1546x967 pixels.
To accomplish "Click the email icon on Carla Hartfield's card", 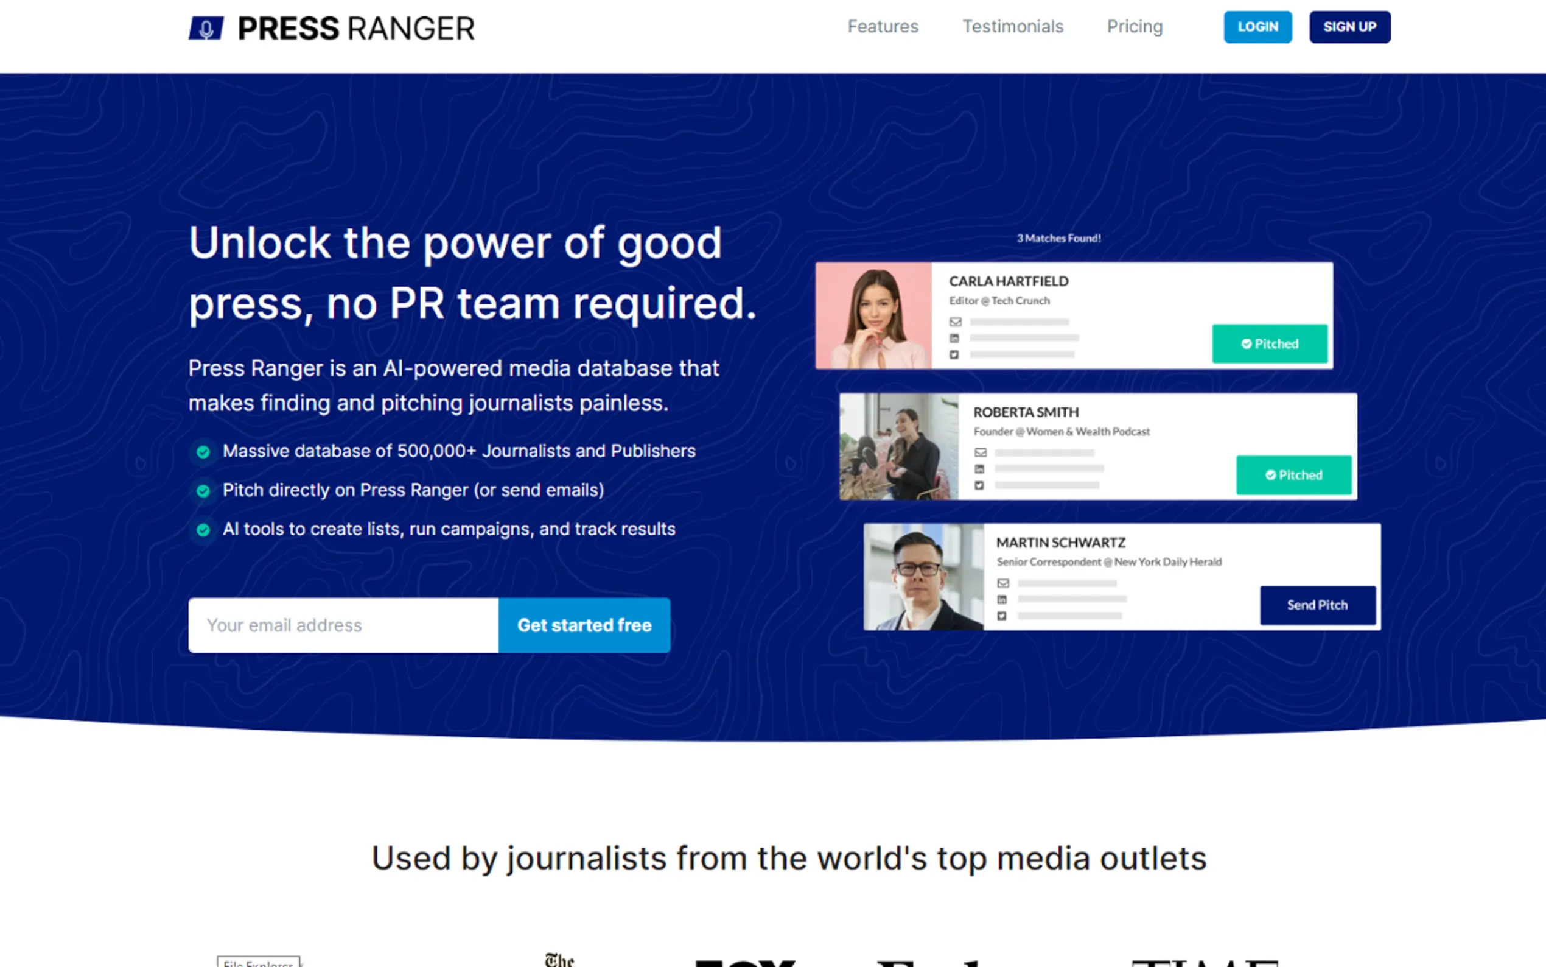I will [955, 322].
